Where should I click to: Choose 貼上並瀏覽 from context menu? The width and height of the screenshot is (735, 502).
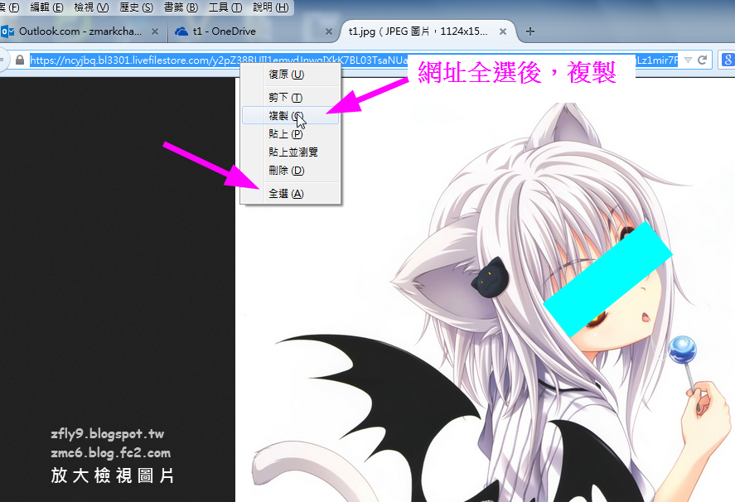pos(291,152)
